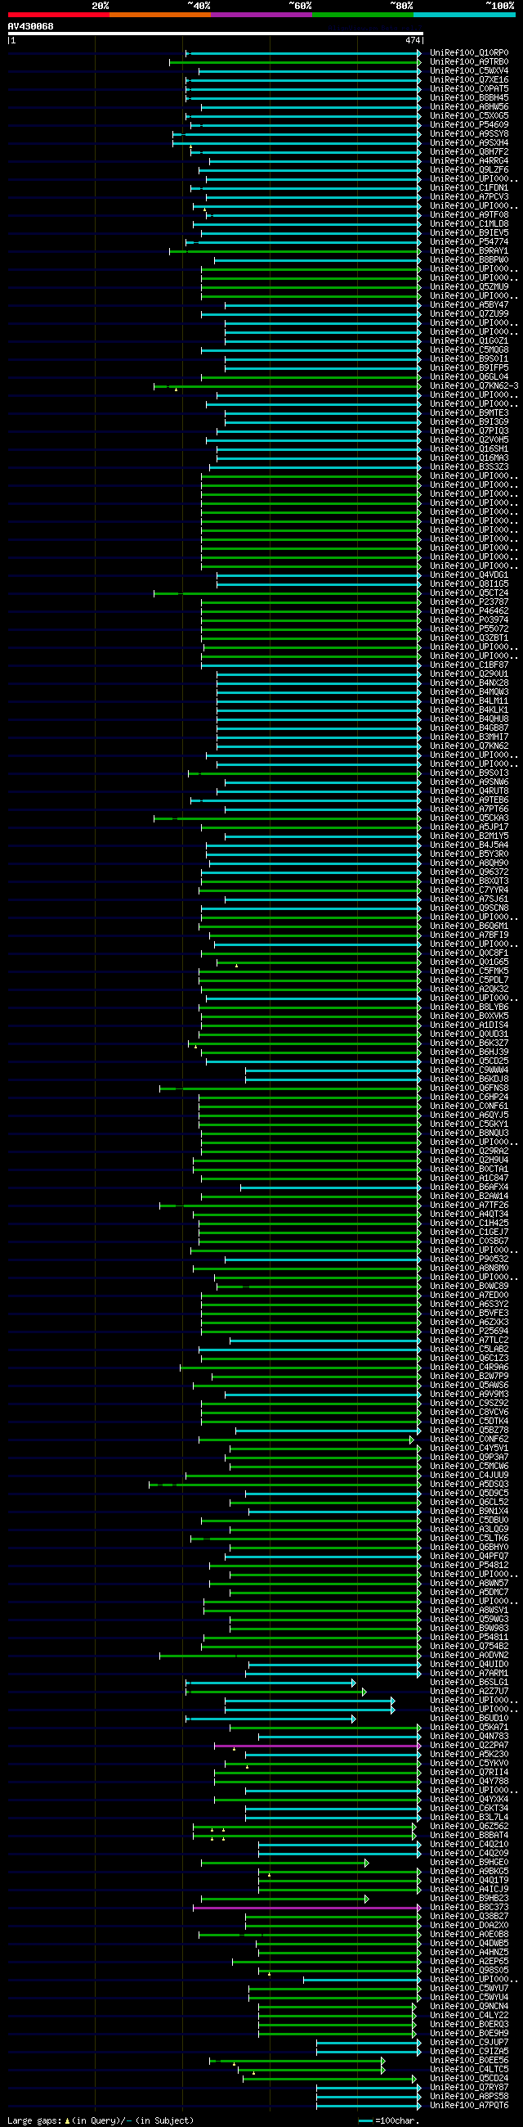This screenshot has width=523, height=2127.
Task: Select hit UniRef100_Q7KN62-3
Action: point(474,386)
